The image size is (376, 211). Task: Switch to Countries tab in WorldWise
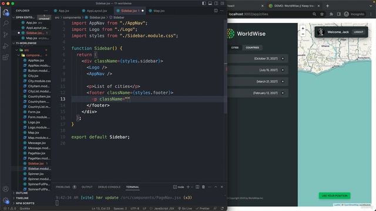tap(252, 47)
